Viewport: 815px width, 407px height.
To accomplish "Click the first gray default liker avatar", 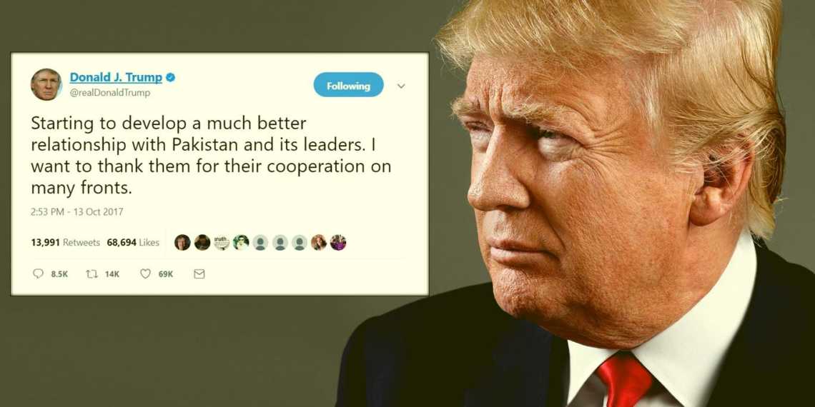I will (260, 243).
